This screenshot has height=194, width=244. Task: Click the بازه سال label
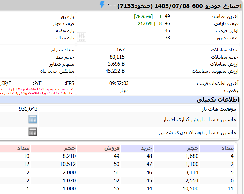pyautogui.click(x=65, y=38)
